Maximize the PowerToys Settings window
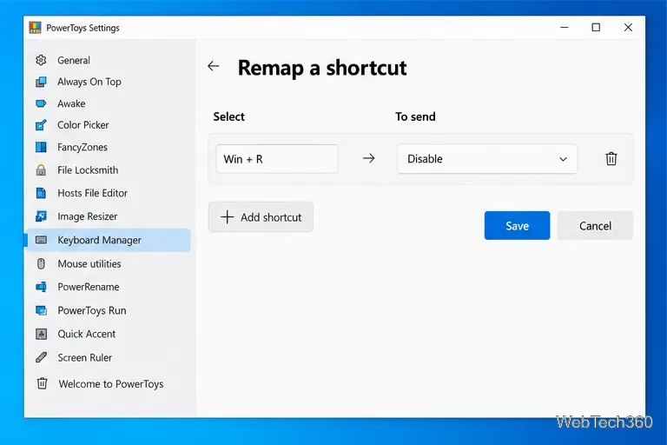The image size is (667, 445). (x=596, y=27)
